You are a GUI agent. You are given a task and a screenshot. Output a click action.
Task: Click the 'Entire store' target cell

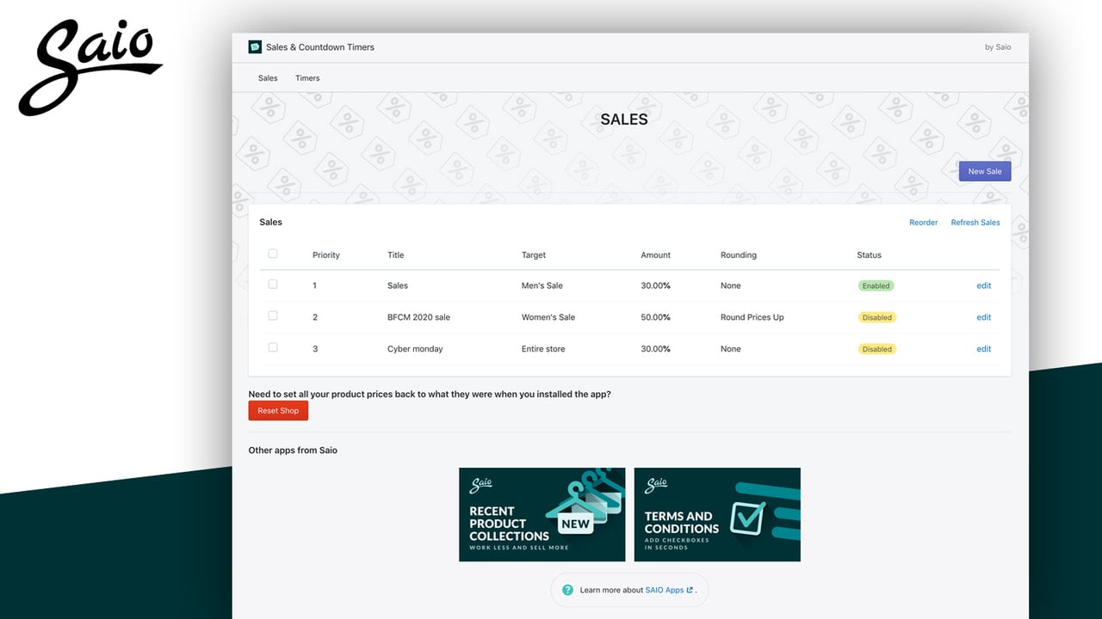(543, 349)
